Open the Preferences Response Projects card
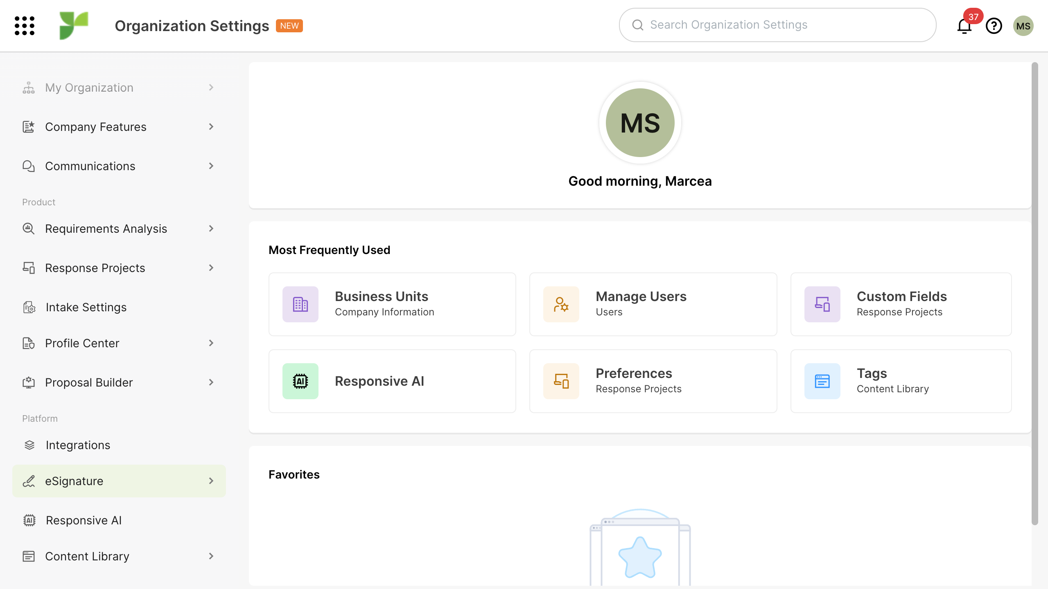 [653, 381]
